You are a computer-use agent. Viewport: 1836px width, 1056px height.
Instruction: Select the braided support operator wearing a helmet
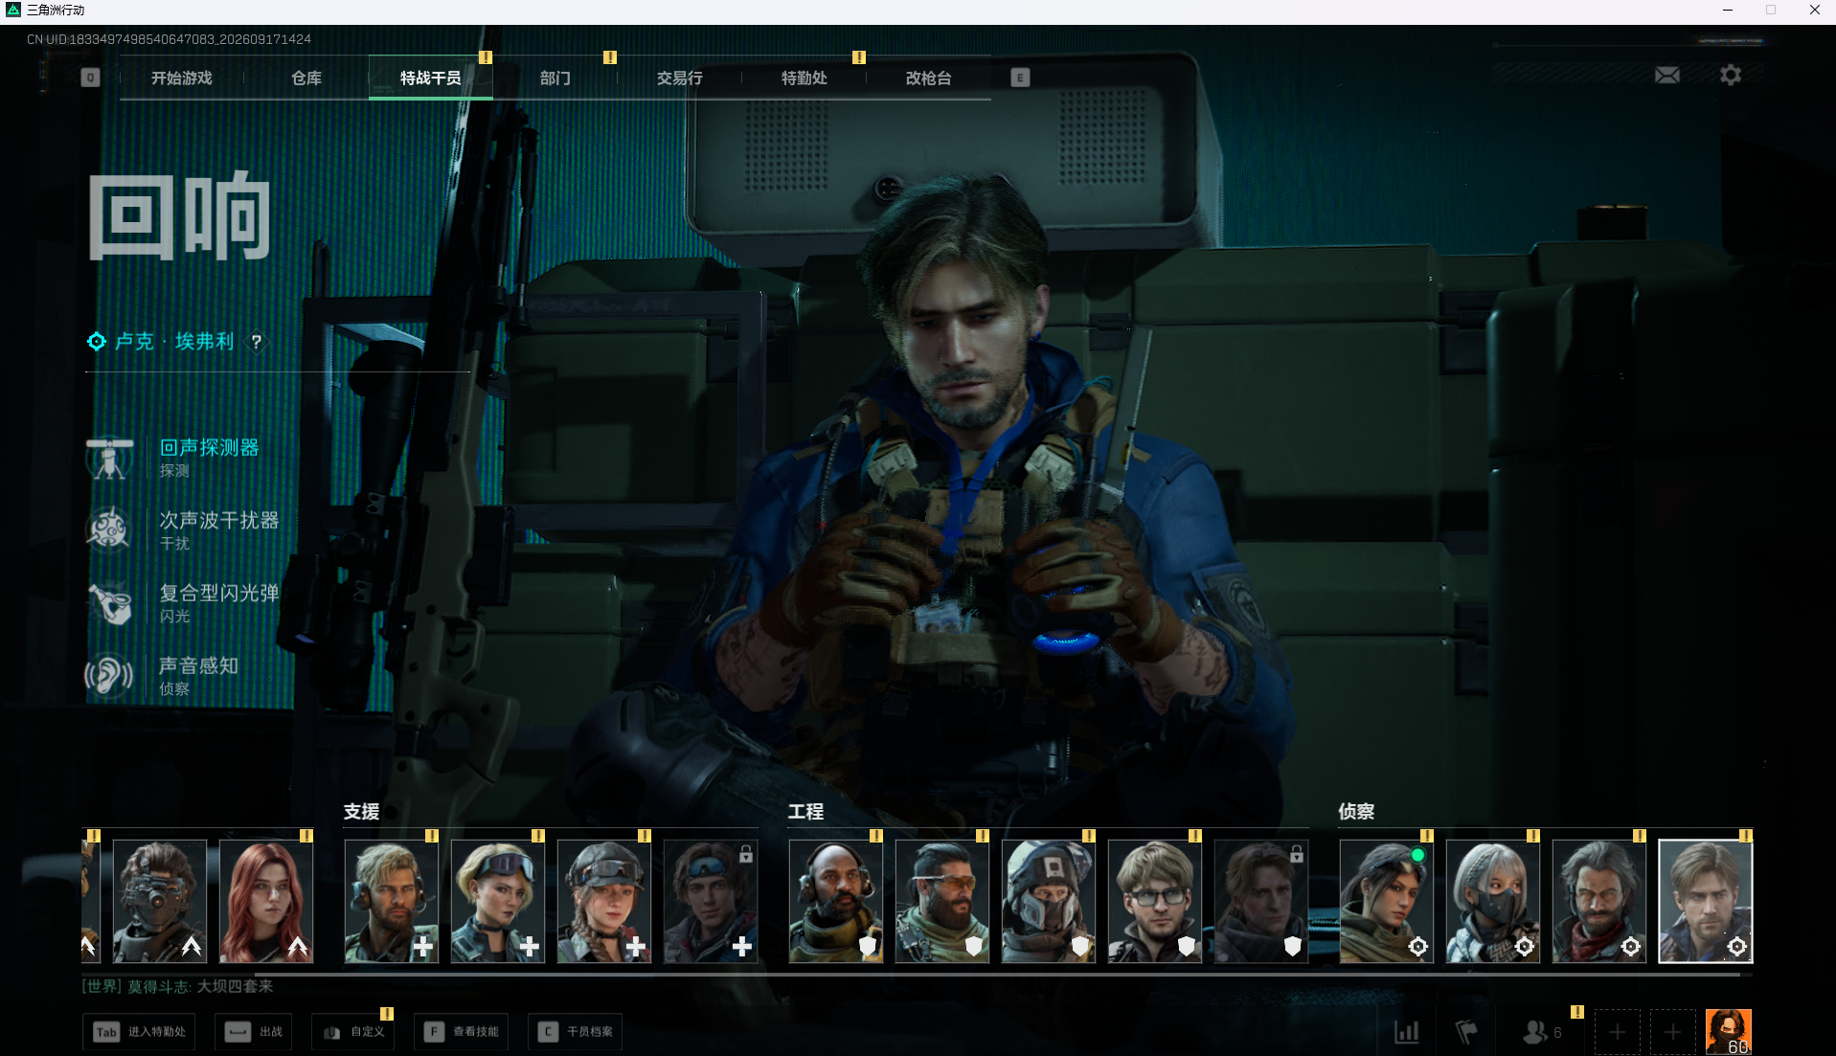pyautogui.click(x=604, y=901)
